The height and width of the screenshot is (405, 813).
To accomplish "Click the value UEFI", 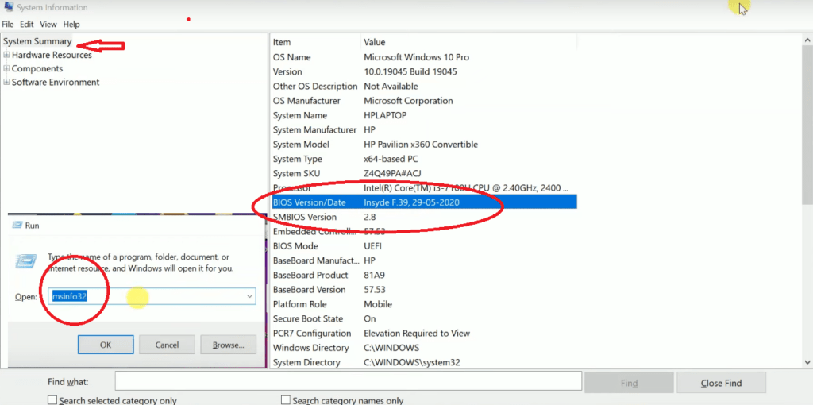I will click(372, 246).
